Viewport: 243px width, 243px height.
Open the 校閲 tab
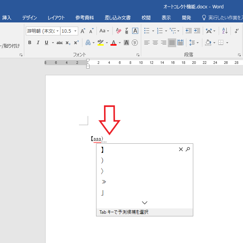click(146, 18)
